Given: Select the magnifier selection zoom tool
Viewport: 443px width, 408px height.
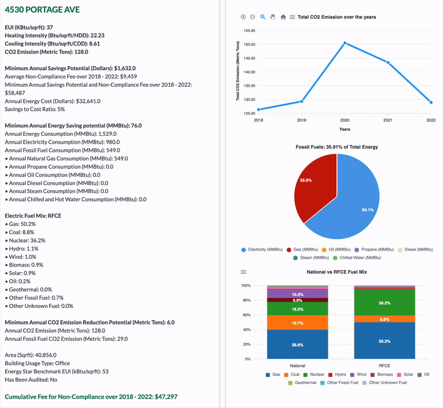Looking at the screenshot, I should 263,17.
